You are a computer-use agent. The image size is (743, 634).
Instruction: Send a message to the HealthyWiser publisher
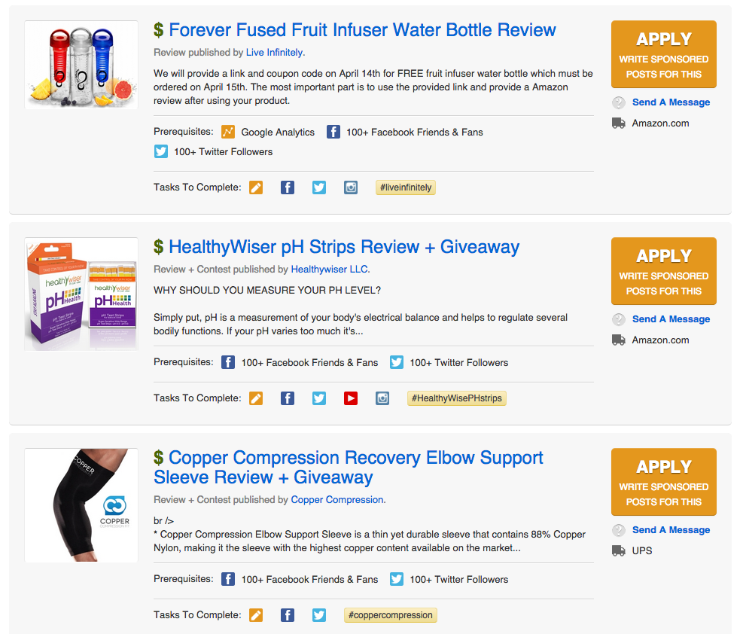(x=671, y=319)
